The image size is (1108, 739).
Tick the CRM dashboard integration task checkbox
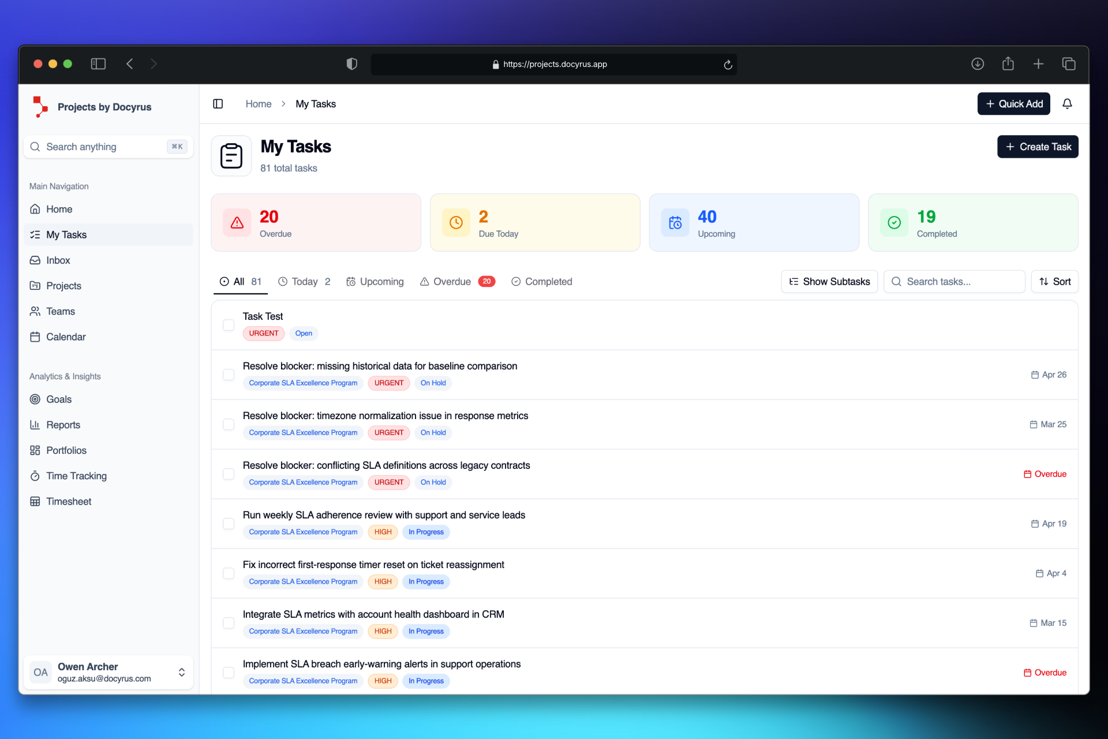coord(229,623)
